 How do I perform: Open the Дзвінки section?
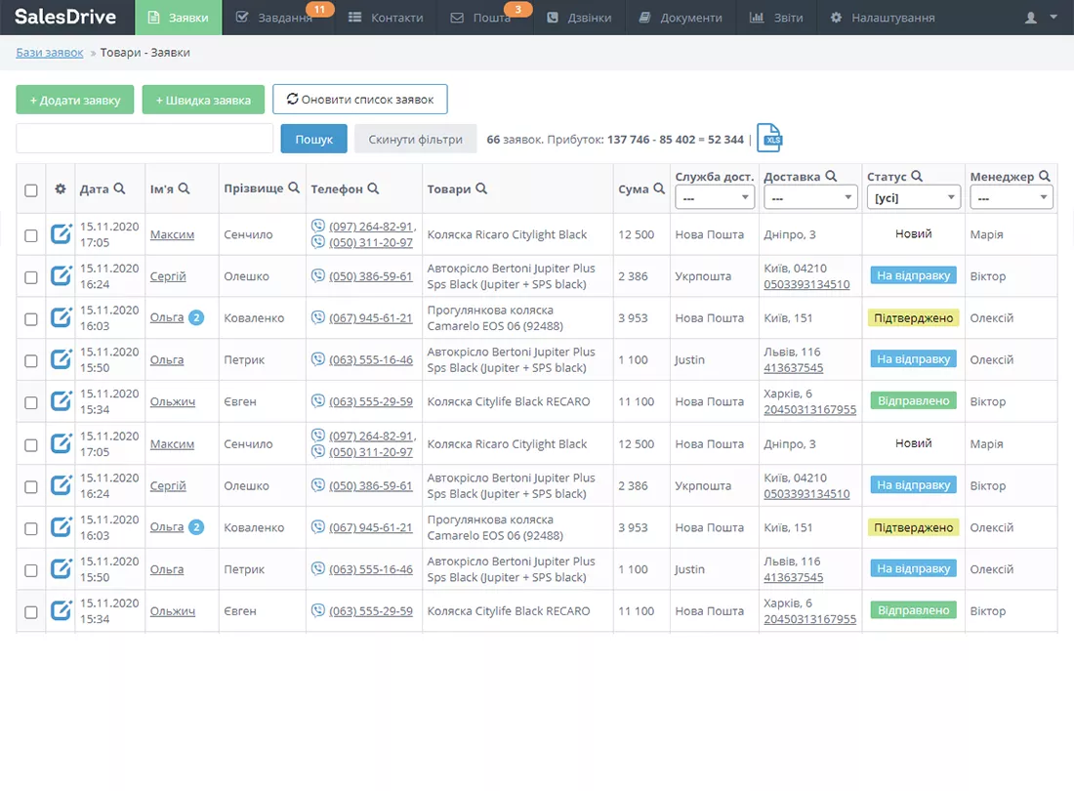tap(579, 18)
